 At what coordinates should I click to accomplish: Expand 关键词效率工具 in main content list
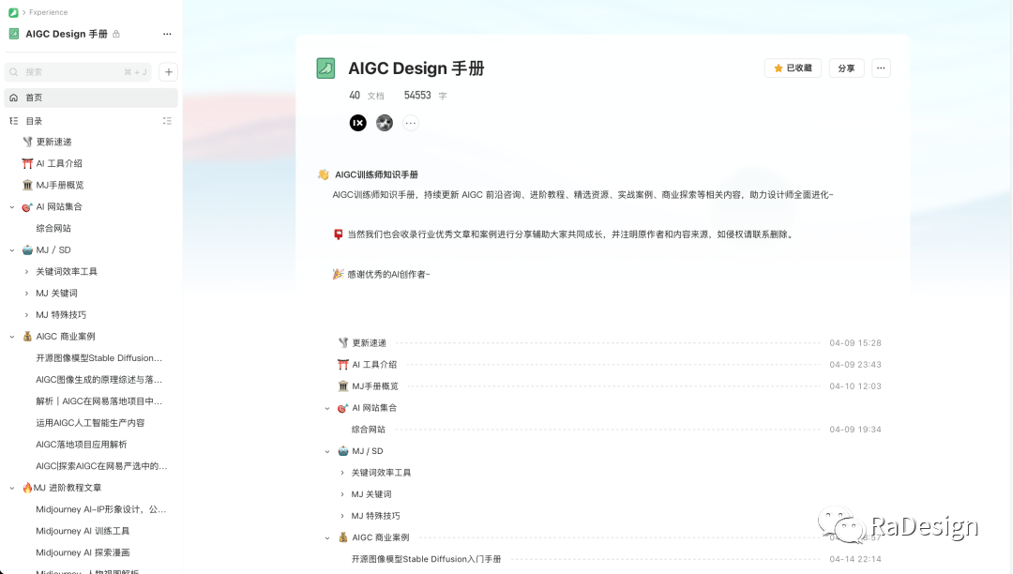pos(342,473)
